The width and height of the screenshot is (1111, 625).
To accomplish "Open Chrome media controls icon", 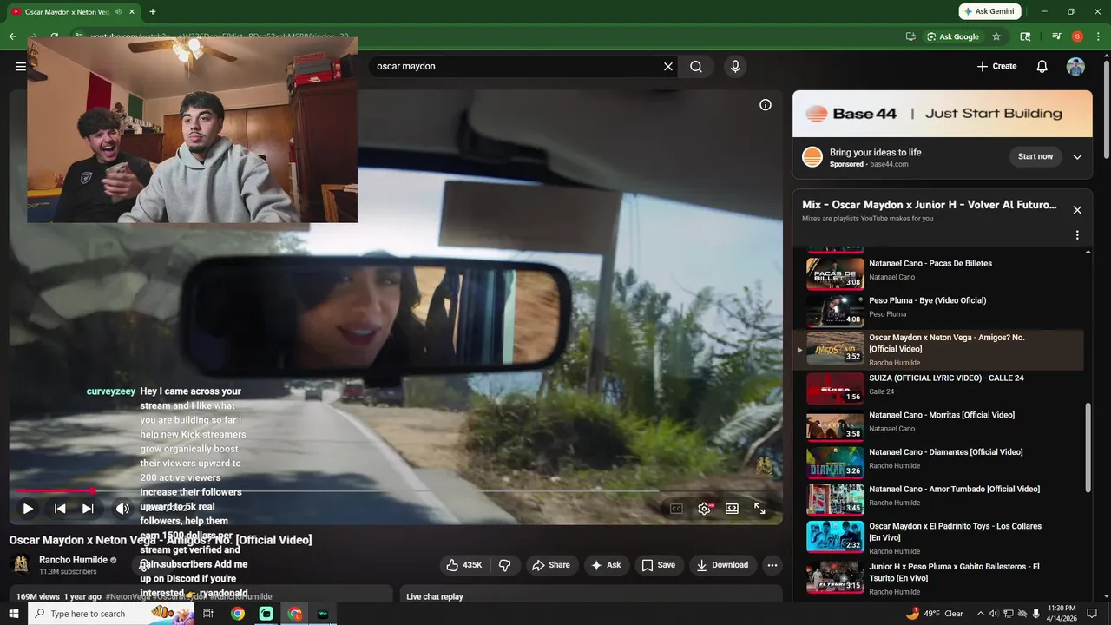I will click(1056, 36).
